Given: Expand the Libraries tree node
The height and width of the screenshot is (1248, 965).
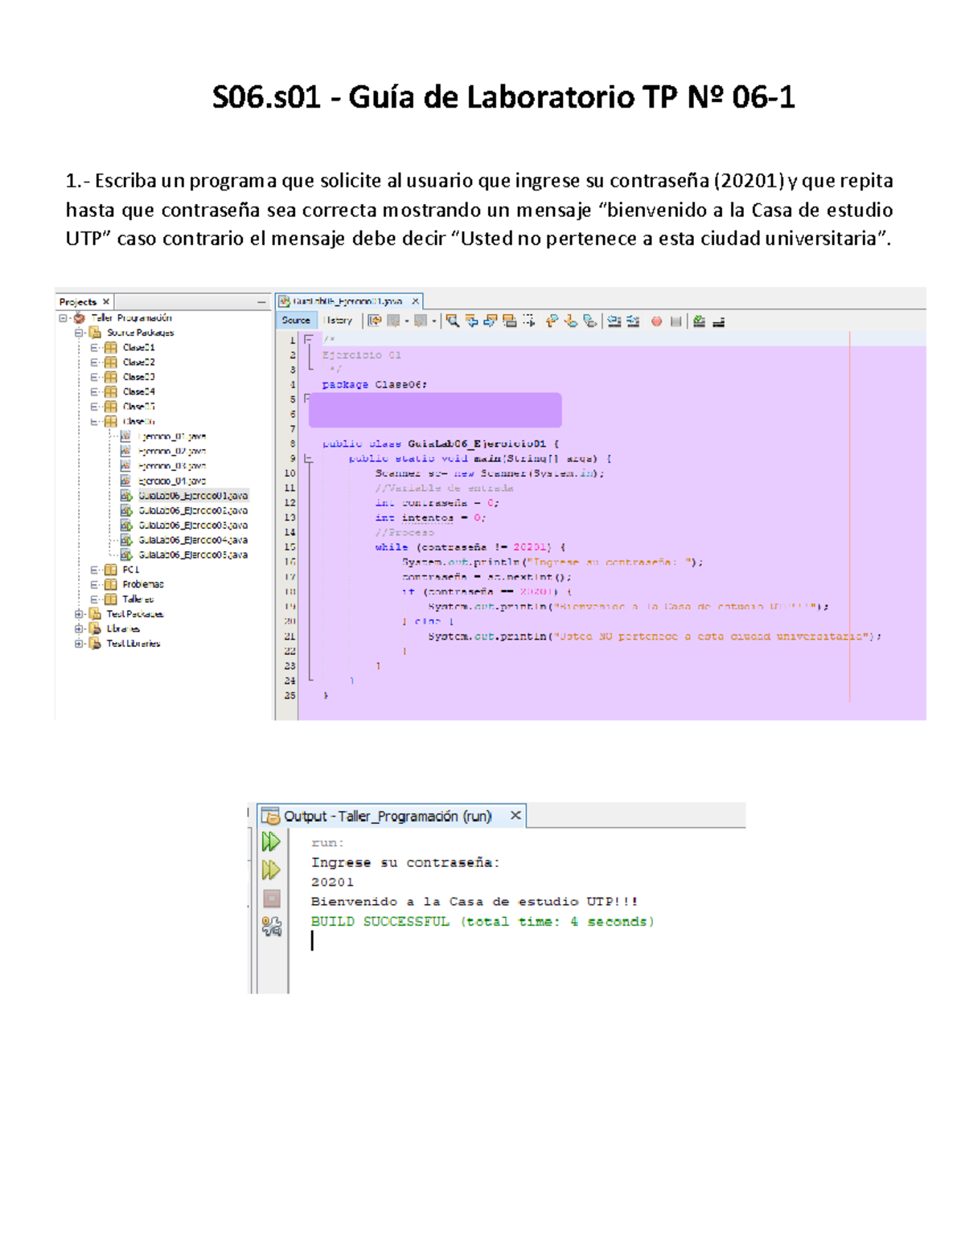Looking at the screenshot, I should [x=79, y=628].
